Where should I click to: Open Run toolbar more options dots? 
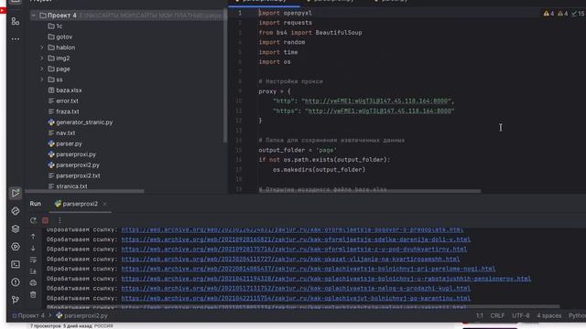(x=60, y=220)
